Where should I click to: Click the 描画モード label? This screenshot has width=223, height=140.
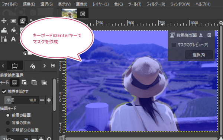pos(8,109)
